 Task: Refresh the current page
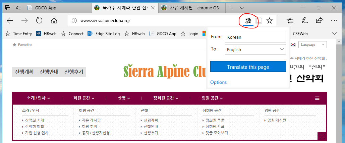pos(39,21)
